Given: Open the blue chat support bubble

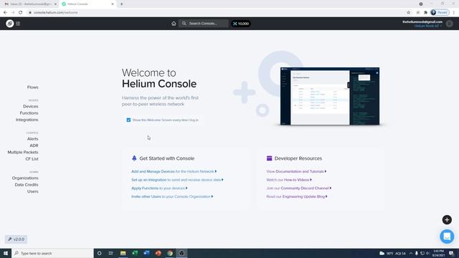Looking at the screenshot, I should pyautogui.click(x=447, y=236).
